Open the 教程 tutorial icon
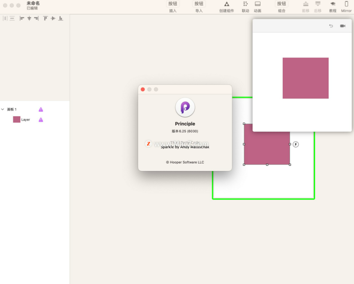This screenshot has width=354, height=284. [x=333, y=4]
